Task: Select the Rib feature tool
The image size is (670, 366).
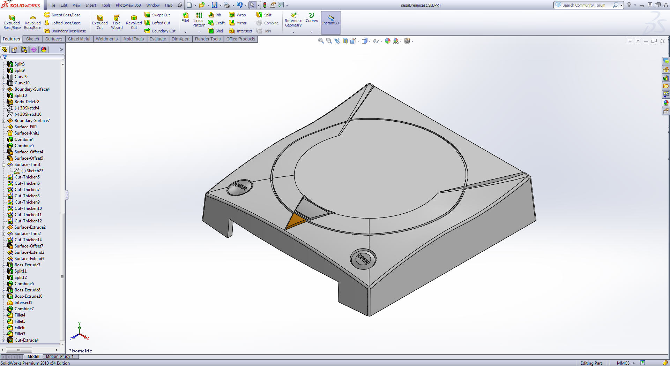Action: (215, 15)
